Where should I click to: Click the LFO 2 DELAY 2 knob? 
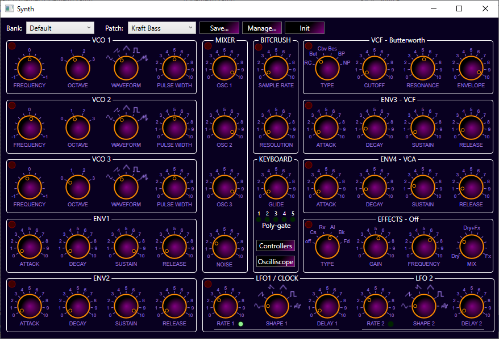click(x=472, y=306)
